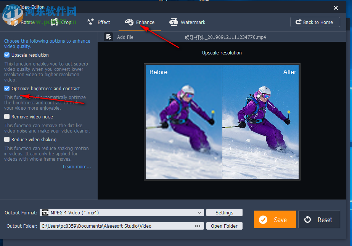The image size is (352, 246).
Task: Disable Optimize brightness and contrast
Action: 6,88
